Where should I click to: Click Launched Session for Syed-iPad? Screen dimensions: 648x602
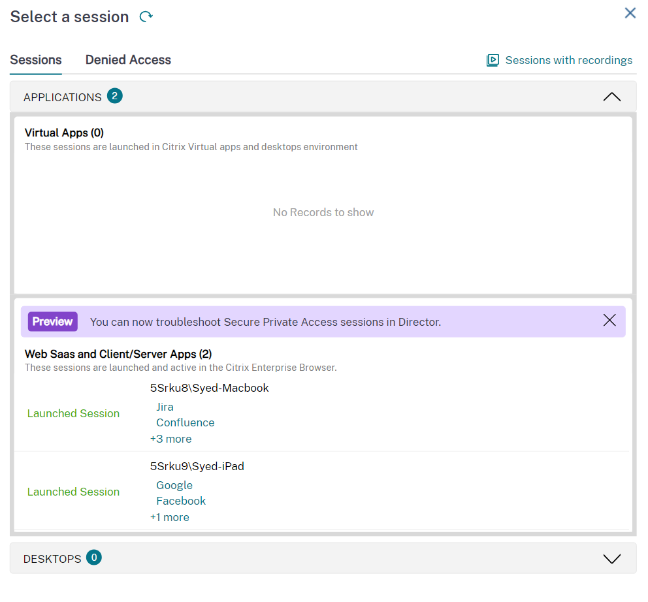point(73,492)
